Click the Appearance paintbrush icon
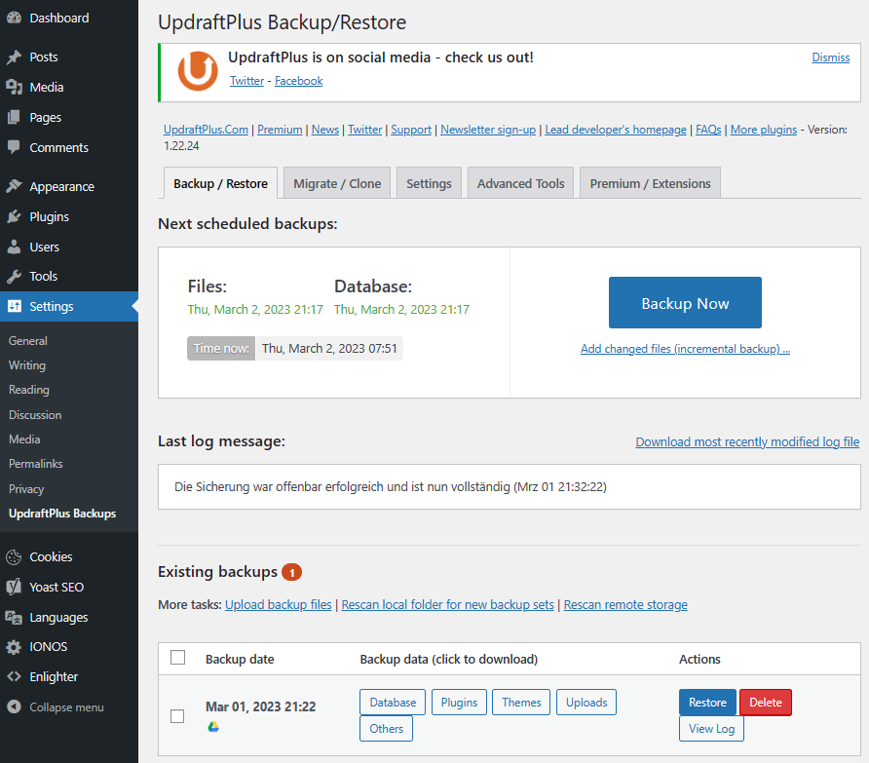Screen dimensions: 869x763 [14, 187]
